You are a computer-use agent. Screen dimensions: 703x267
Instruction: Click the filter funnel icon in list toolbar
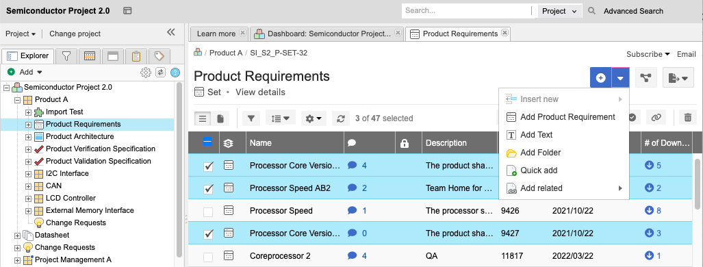(x=251, y=118)
